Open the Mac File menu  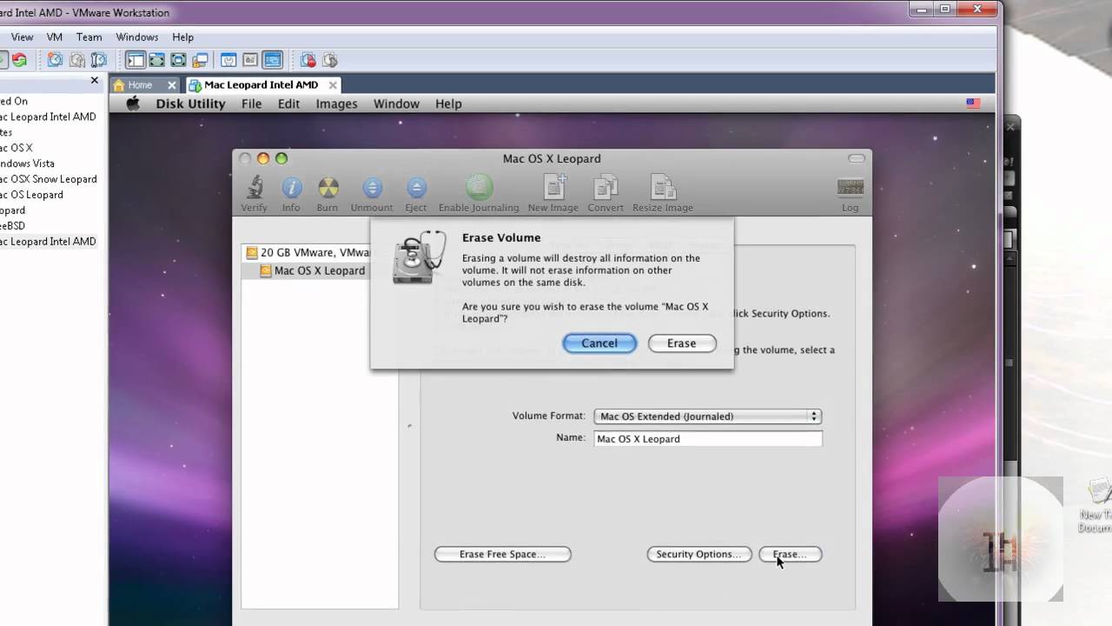tap(251, 103)
